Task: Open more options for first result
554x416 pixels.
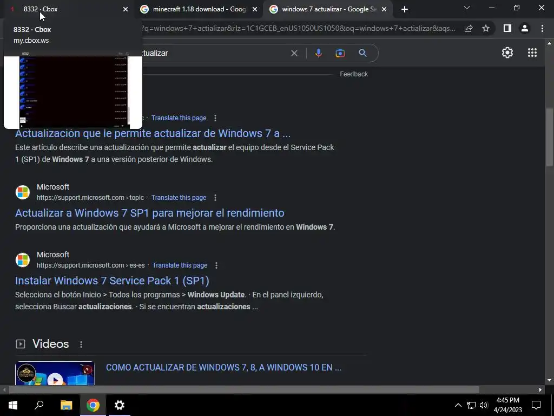Action: pyautogui.click(x=215, y=118)
